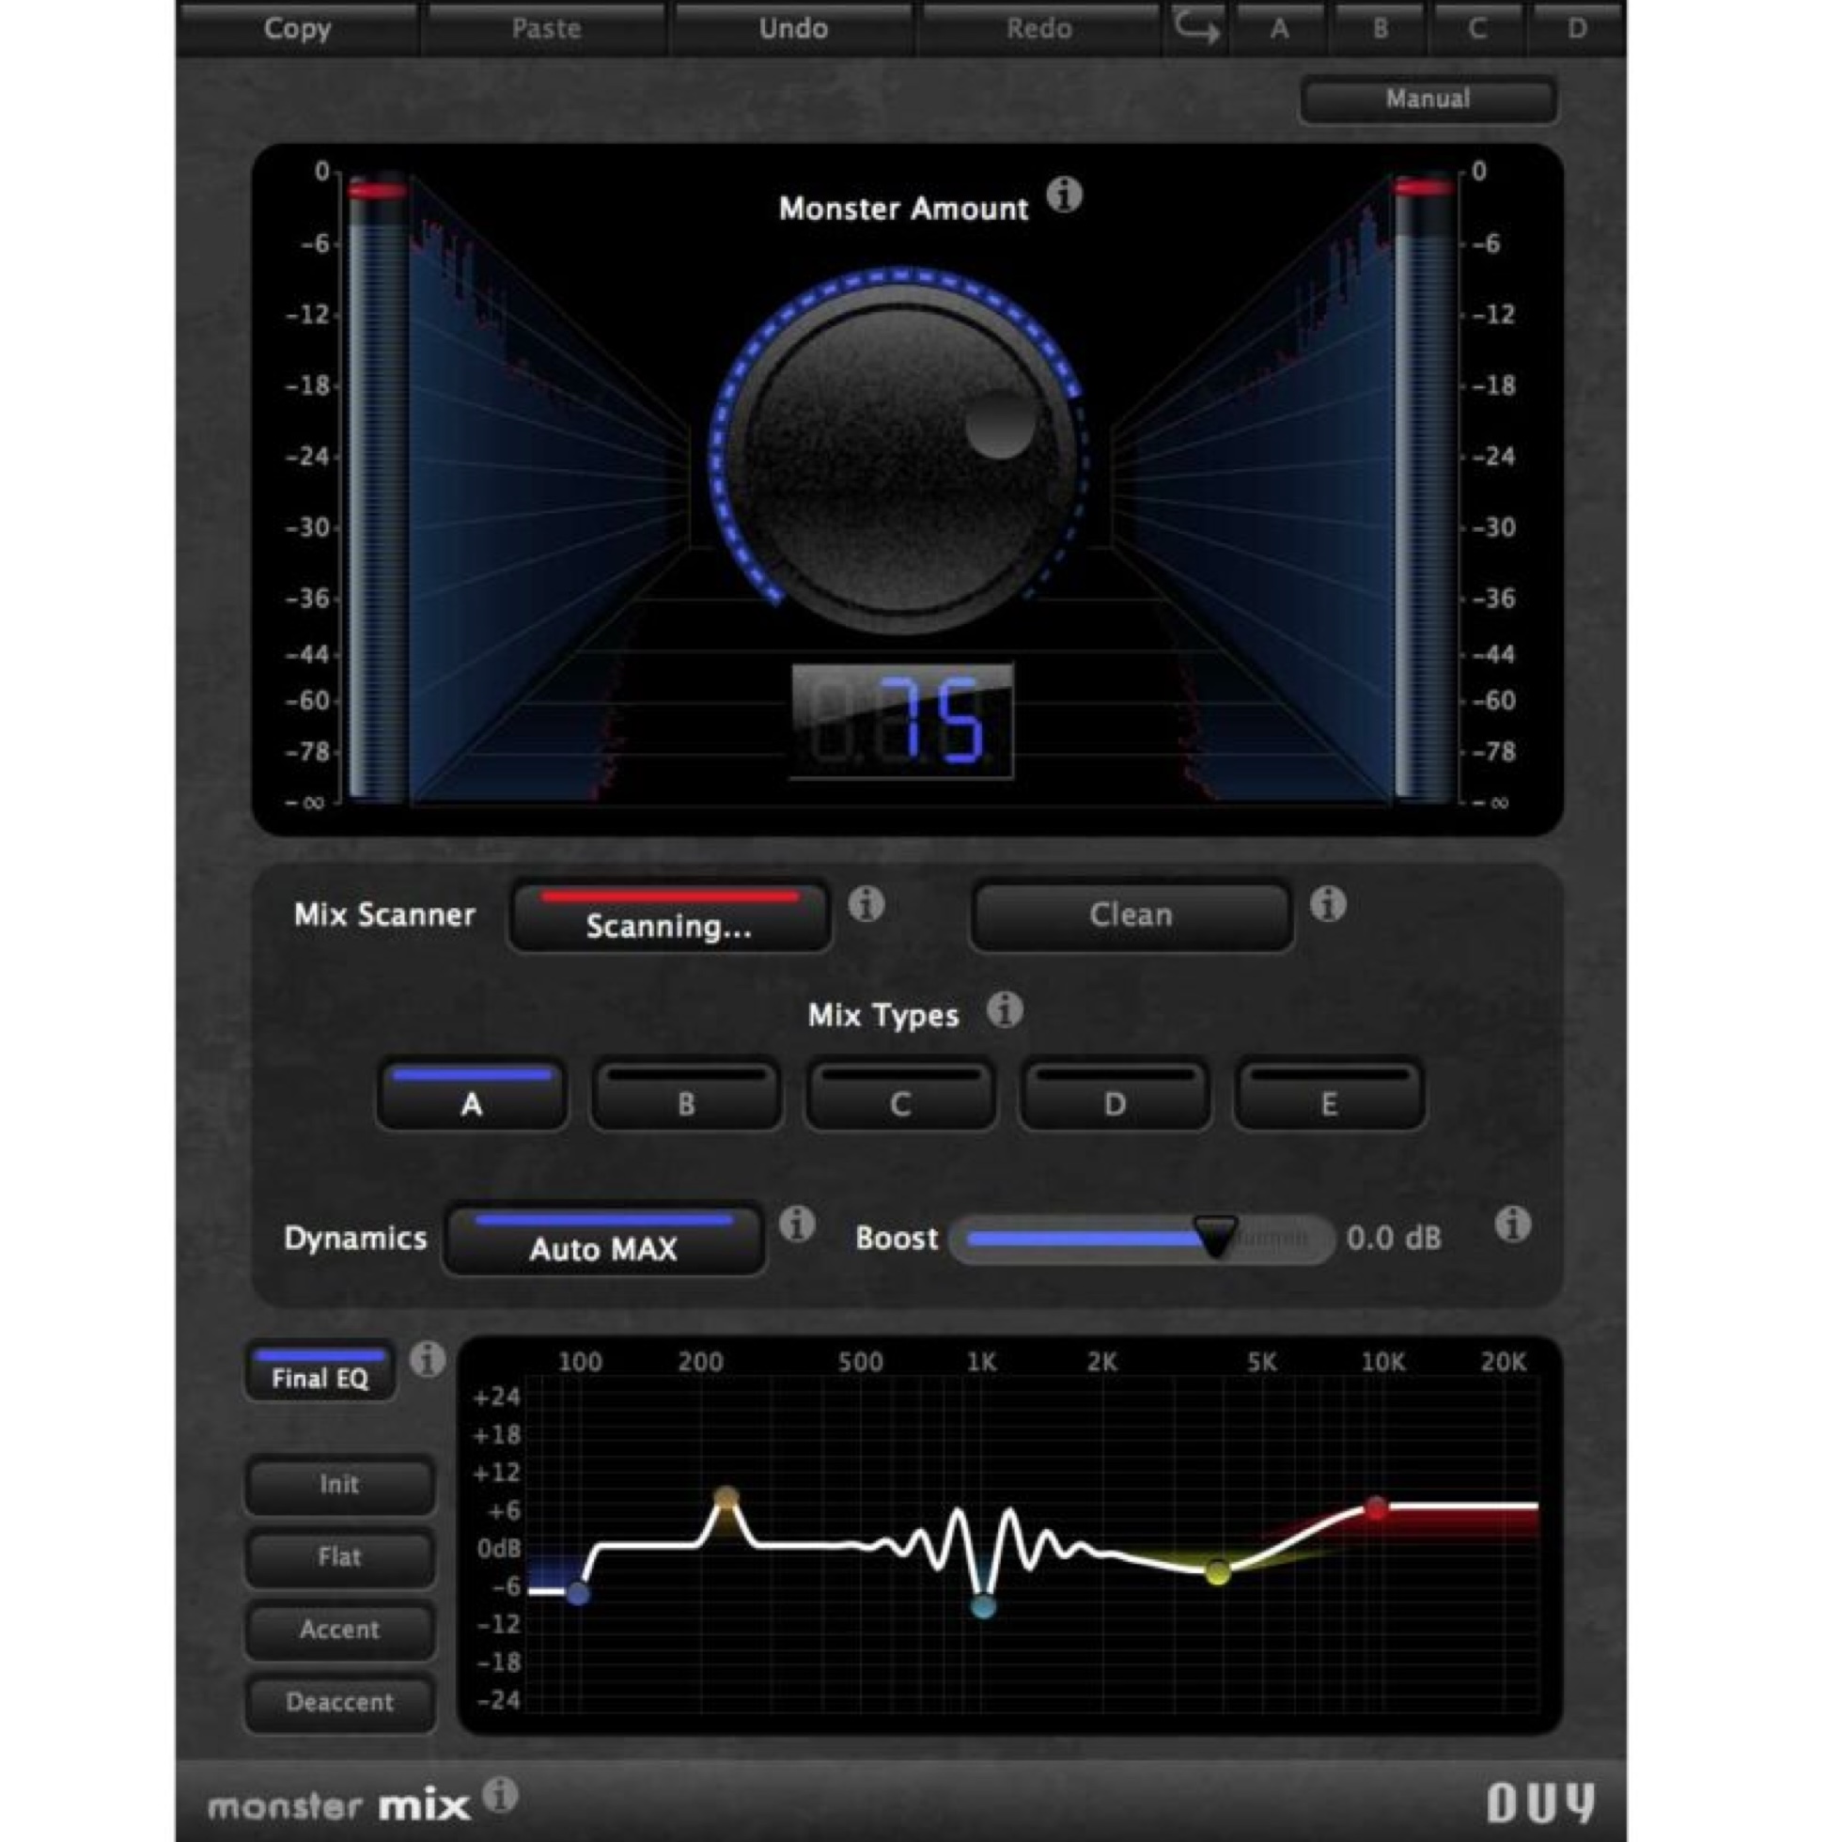The height and width of the screenshot is (1842, 1842).
Task: Open Monster Amount info icon
Action: [1064, 195]
